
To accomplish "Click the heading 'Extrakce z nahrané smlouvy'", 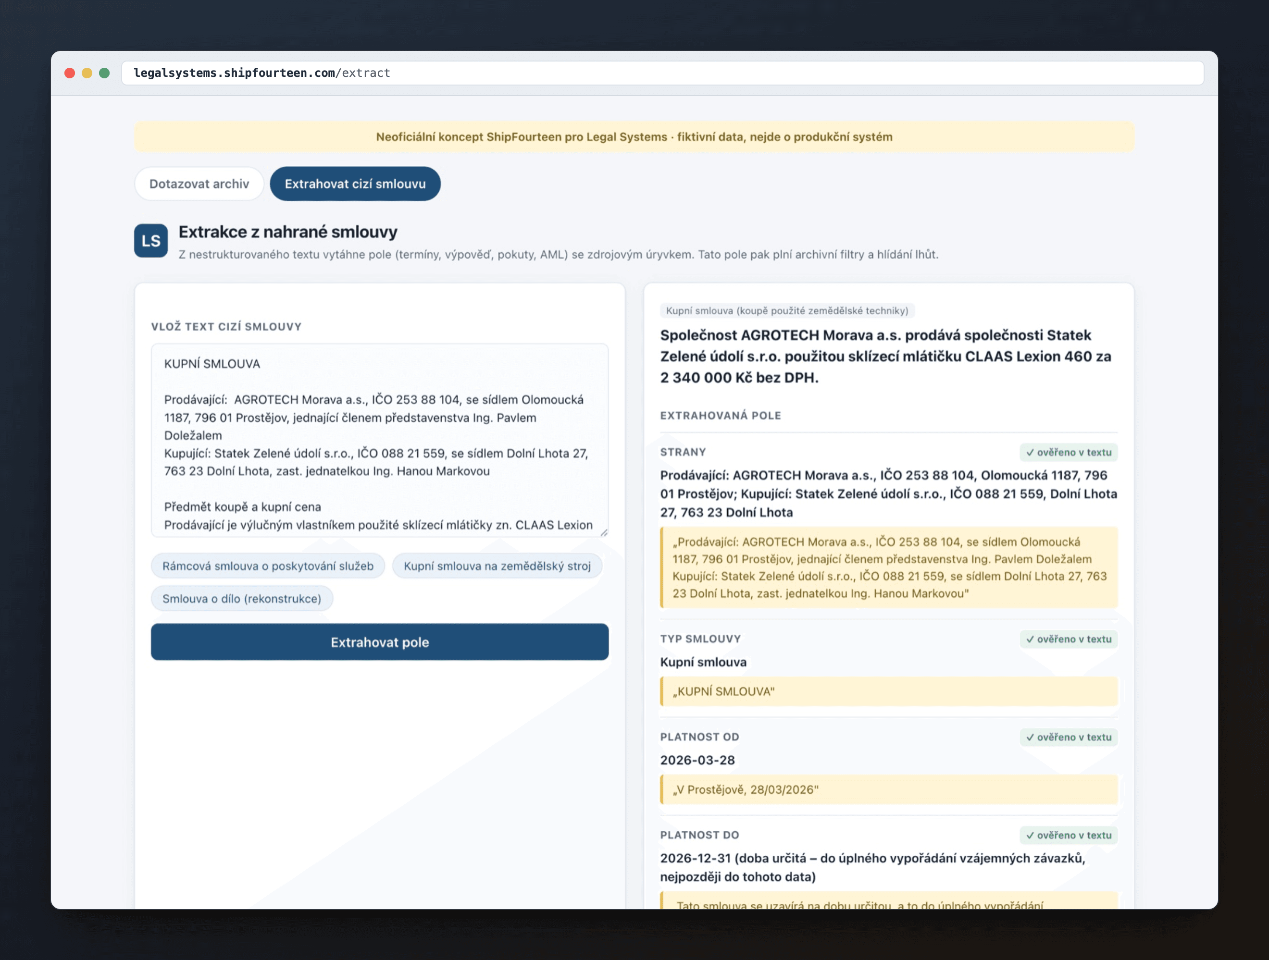I will 288,232.
